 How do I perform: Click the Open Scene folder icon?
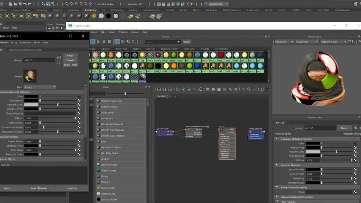click(15, 4)
